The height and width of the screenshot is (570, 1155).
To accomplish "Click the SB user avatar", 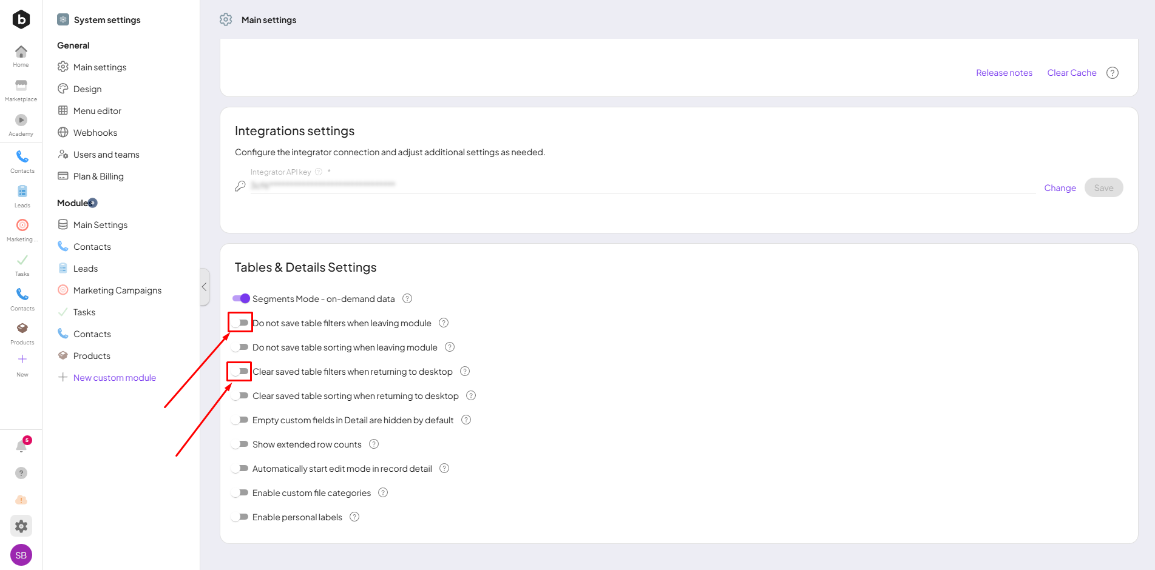I will tap(21, 555).
